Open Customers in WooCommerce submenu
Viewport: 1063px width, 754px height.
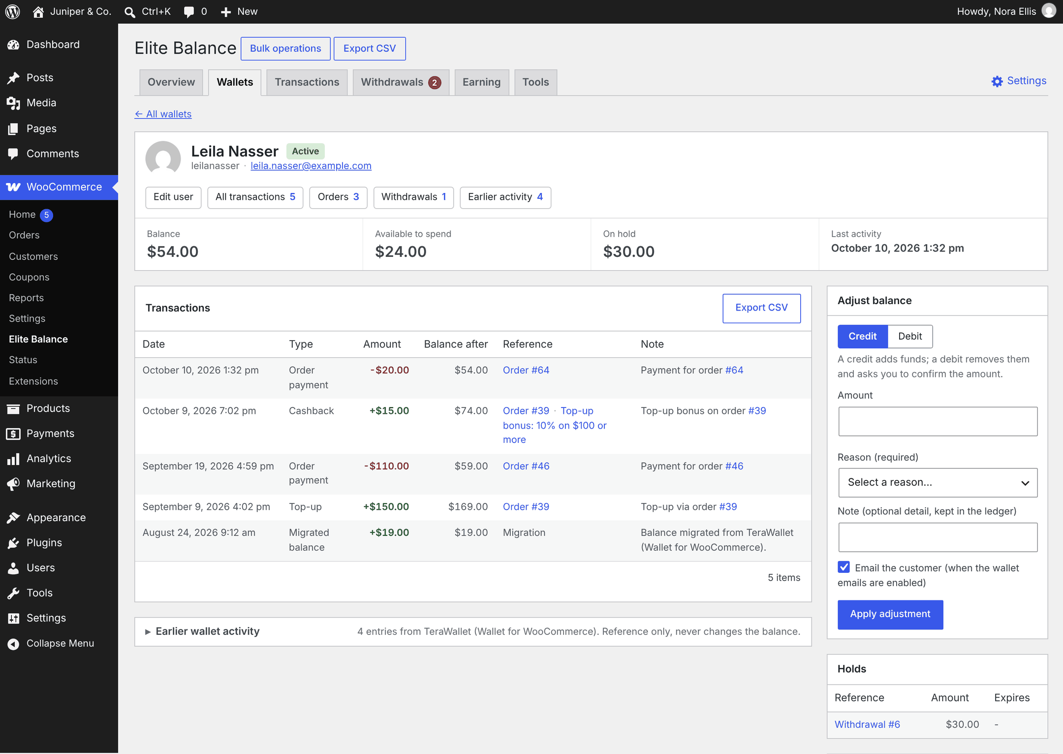click(x=33, y=256)
